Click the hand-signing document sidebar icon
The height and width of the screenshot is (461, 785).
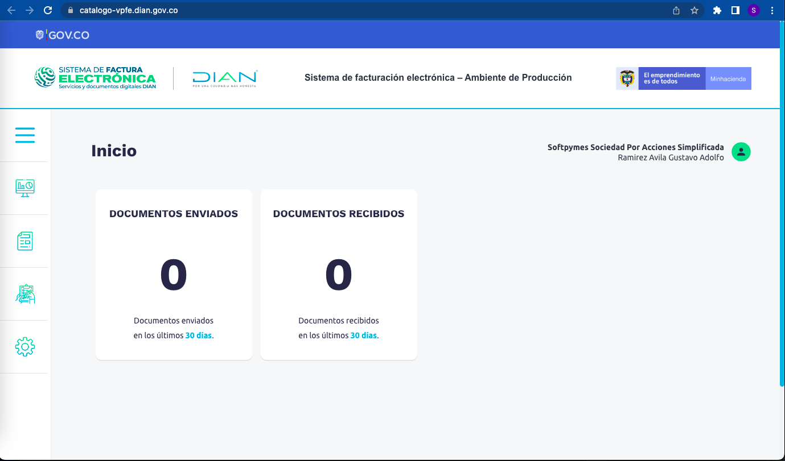(25, 294)
